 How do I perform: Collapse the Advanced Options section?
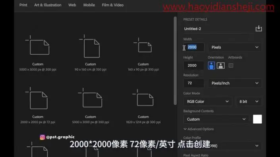coord(199,129)
